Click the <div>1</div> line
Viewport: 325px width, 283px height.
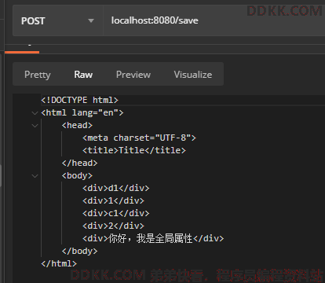pyautogui.click(x=113, y=200)
